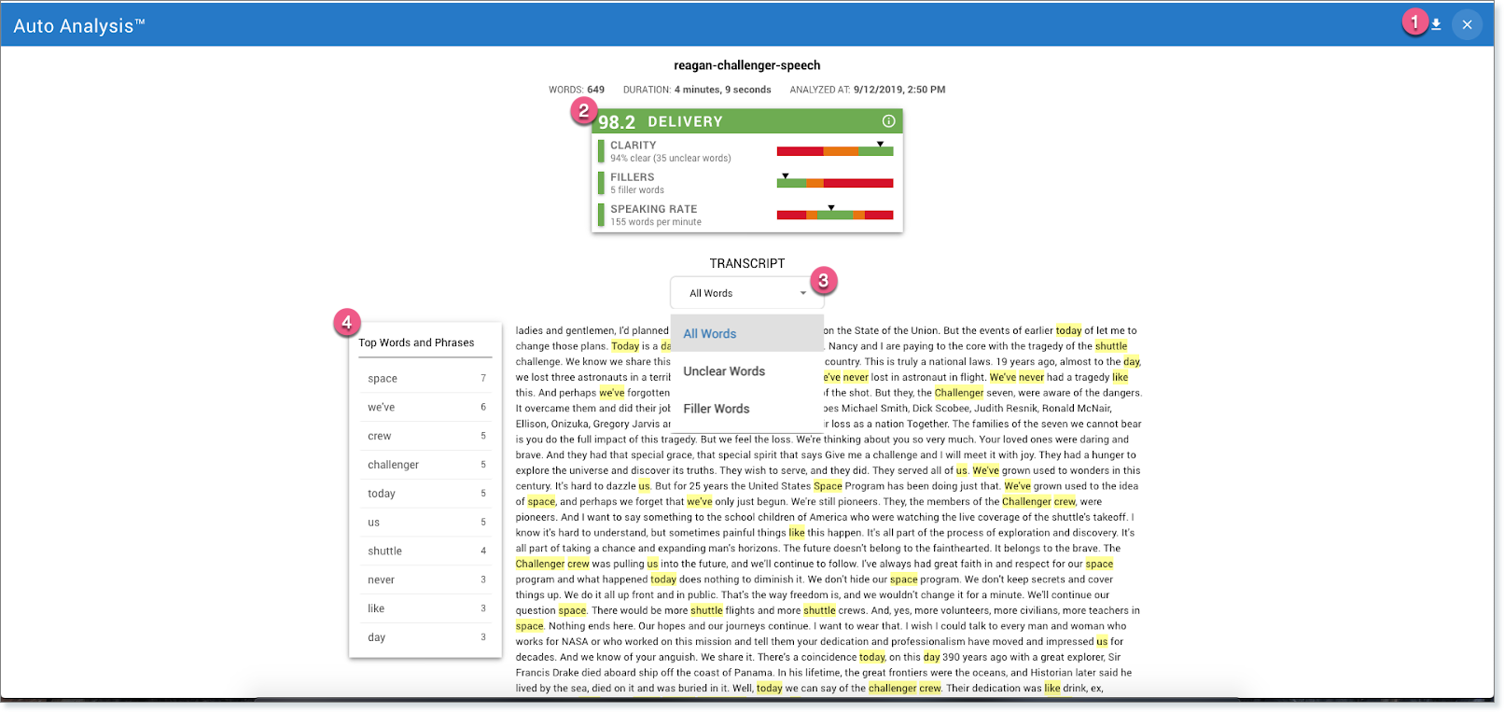This screenshot has height=712, width=1504.
Task: Select "crew" in the top words list
Action: pos(425,437)
